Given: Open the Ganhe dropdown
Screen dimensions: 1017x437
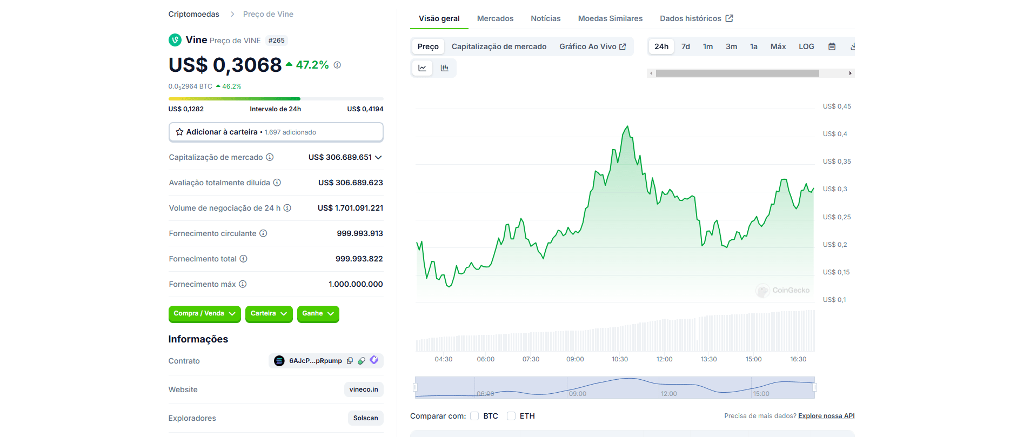Looking at the screenshot, I should coord(318,314).
